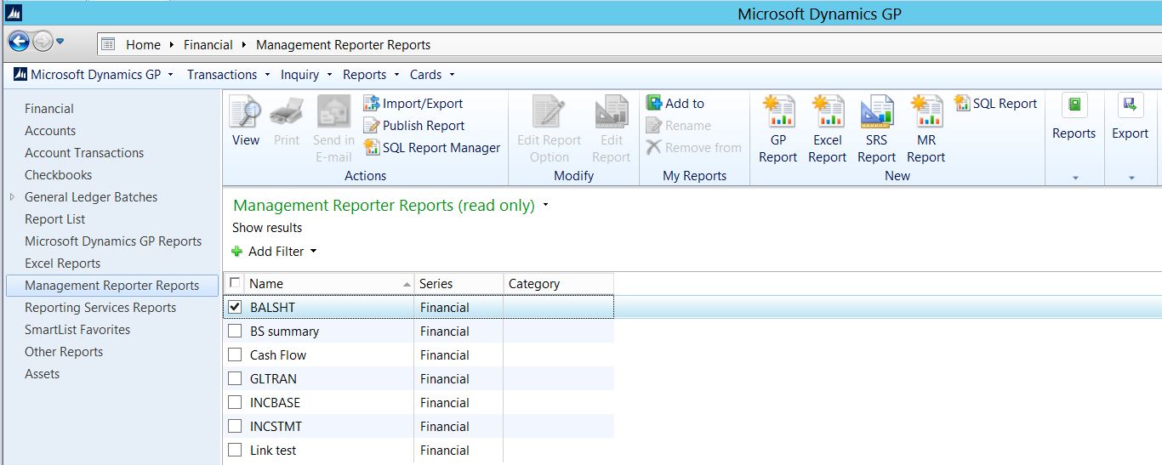Click the Print printer icon
This screenshot has height=465, width=1162.
click(287, 111)
